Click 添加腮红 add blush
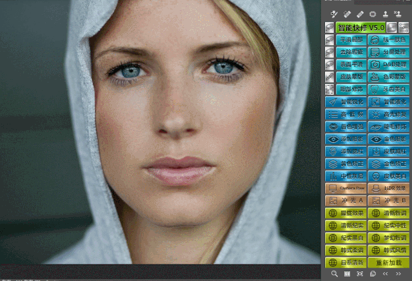412x281 pixels. pos(346,151)
